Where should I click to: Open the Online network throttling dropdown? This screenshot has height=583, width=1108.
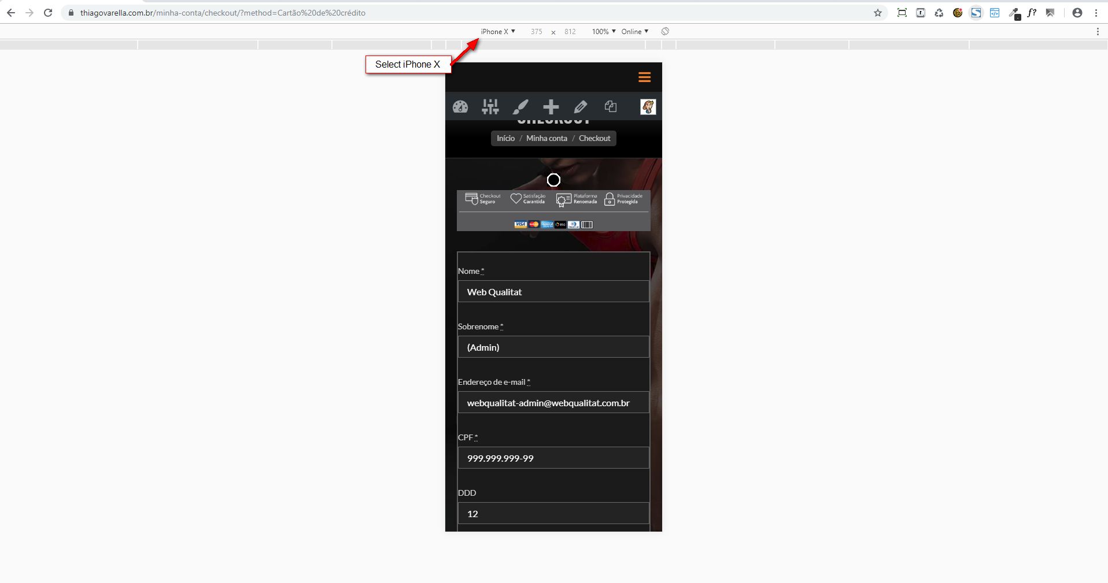(x=635, y=32)
